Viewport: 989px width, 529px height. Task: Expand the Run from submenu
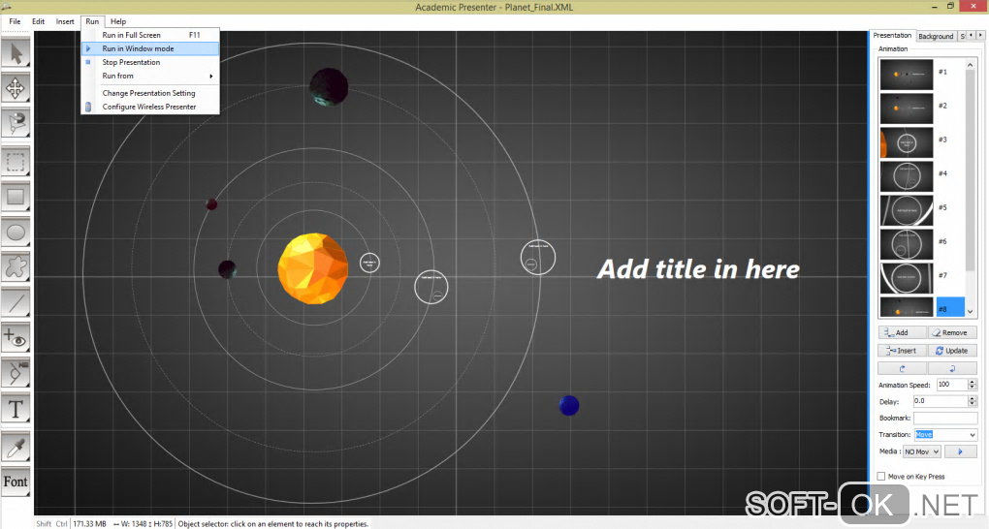point(150,76)
